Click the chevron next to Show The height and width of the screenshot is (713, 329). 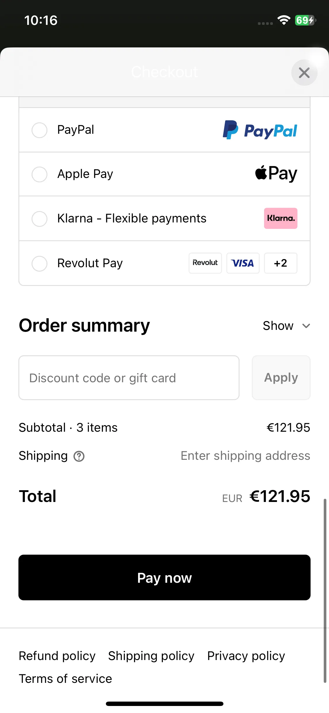coord(306,326)
